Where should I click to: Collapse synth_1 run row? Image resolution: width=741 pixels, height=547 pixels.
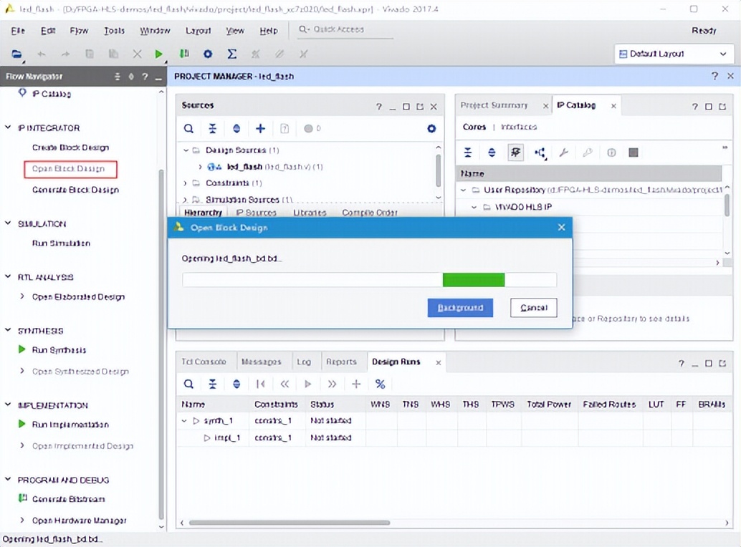tap(184, 420)
